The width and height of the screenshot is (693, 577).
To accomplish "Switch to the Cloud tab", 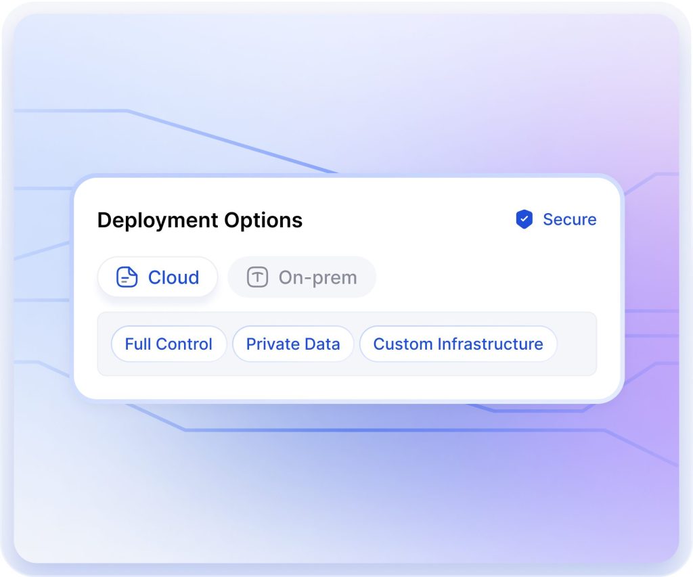I will coord(158,277).
